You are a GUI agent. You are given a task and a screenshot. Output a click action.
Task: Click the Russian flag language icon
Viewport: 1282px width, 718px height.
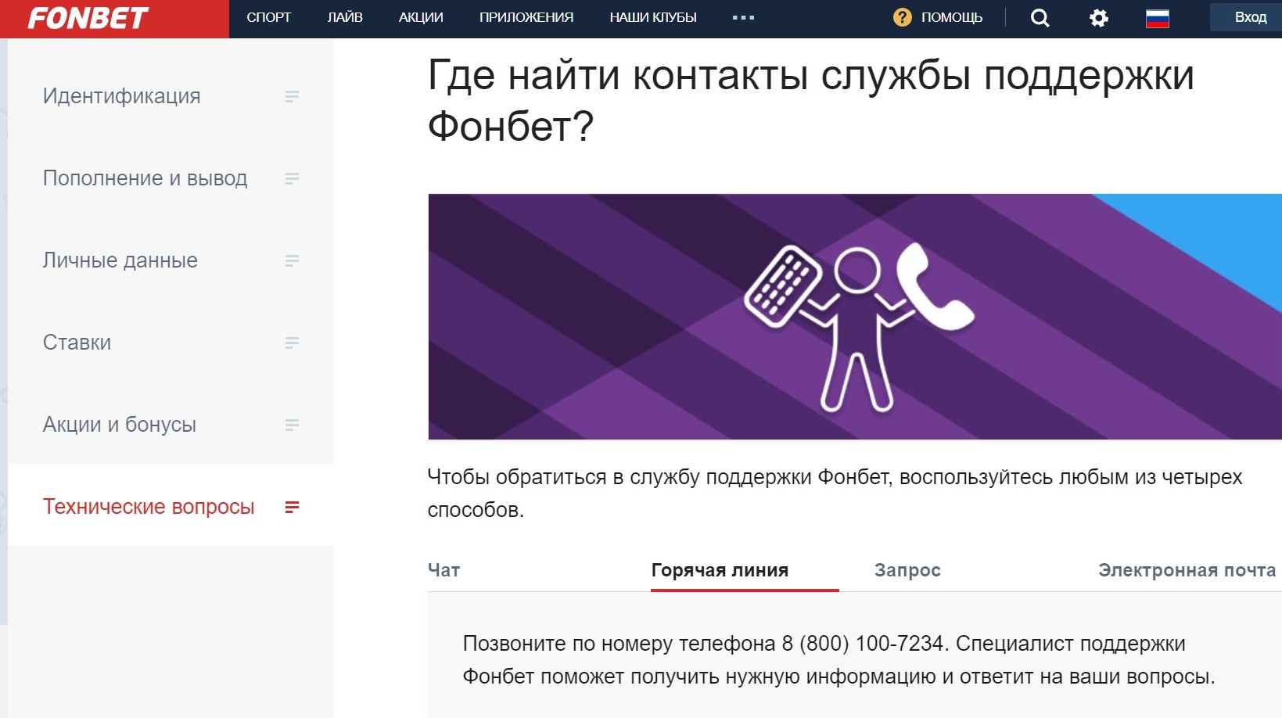pos(1158,18)
